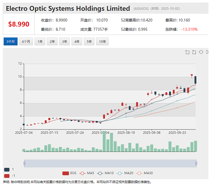Click the 2025-07-24 axis date label

pos(75,133)
